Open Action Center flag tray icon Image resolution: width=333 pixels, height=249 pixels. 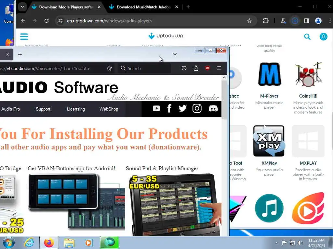(284, 243)
